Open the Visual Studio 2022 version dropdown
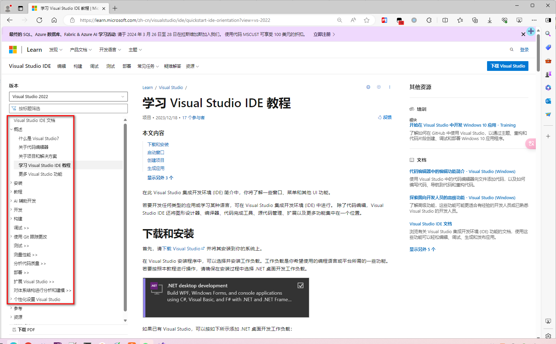This screenshot has height=344, width=556. point(68,96)
